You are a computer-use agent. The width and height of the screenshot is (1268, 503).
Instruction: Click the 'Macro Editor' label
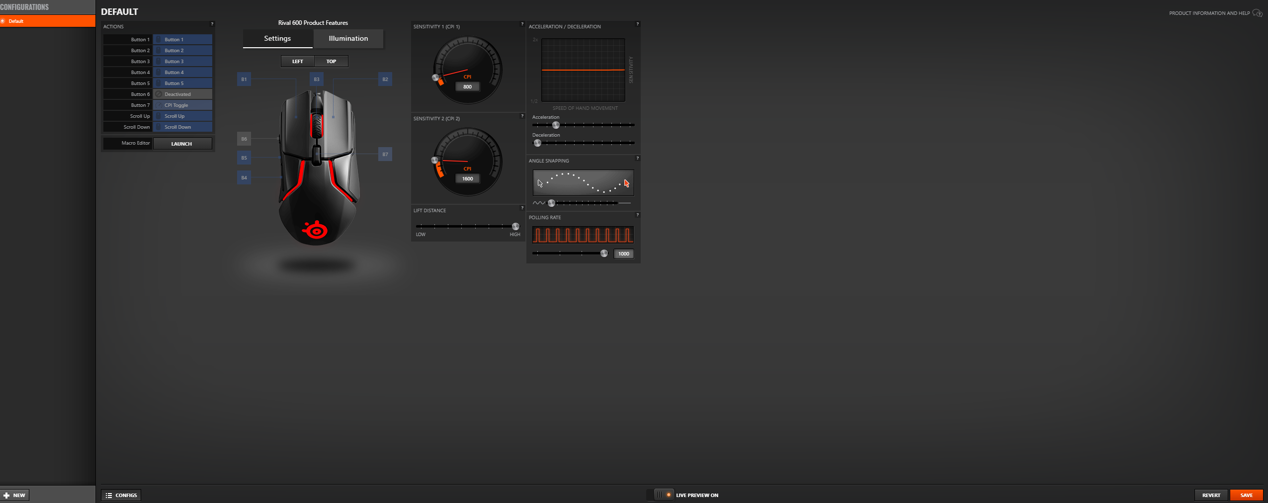pos(136,143)
